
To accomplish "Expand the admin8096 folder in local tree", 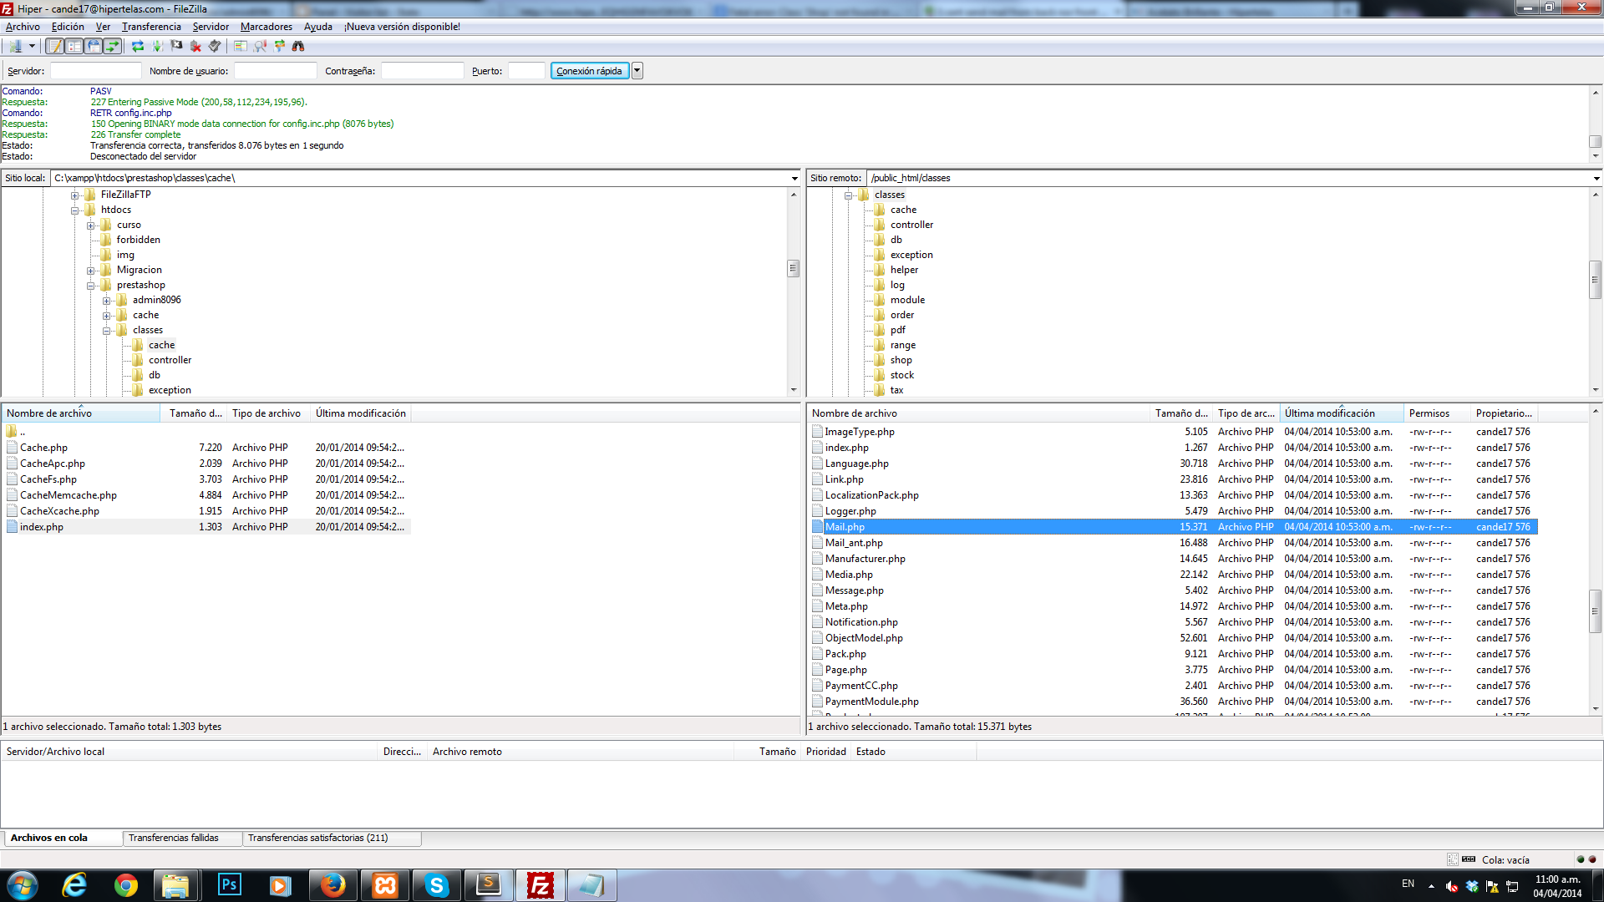I will pyautogui.click(x=107, y=301).
